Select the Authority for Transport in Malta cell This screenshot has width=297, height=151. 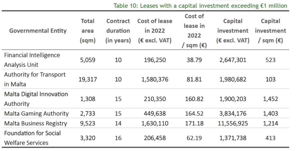coord(35,79)
